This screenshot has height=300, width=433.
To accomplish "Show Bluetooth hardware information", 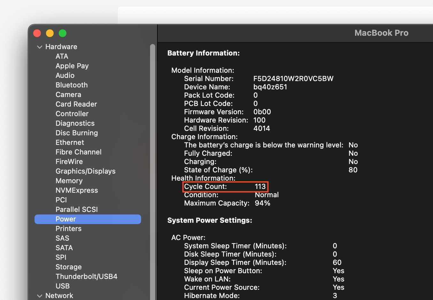I will pos(72,85).
